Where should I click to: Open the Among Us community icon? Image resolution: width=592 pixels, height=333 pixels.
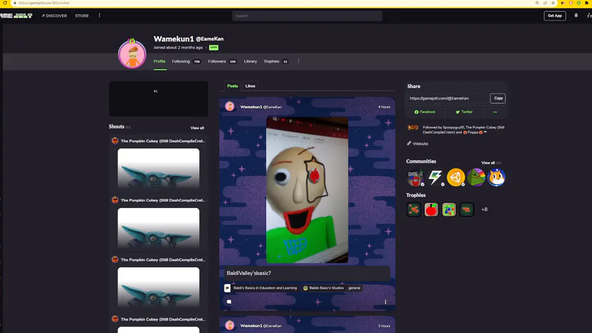tap(415, 178)
